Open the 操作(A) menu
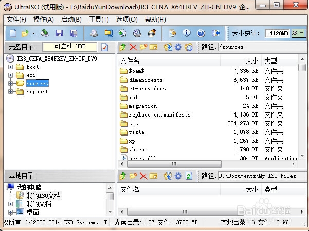 click(x=44, y=20)
